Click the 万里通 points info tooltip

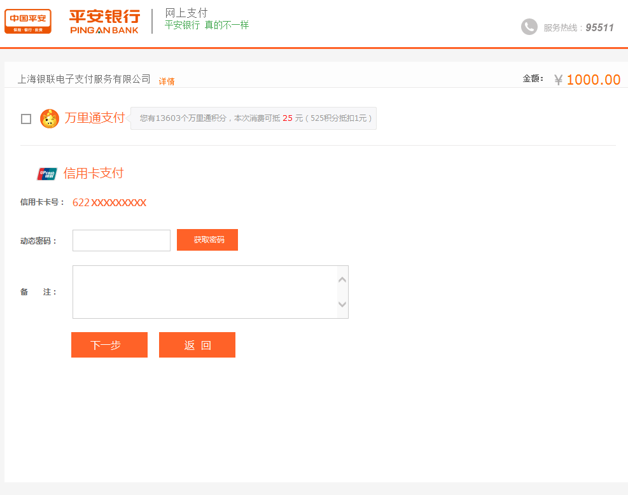click(255, 118)
